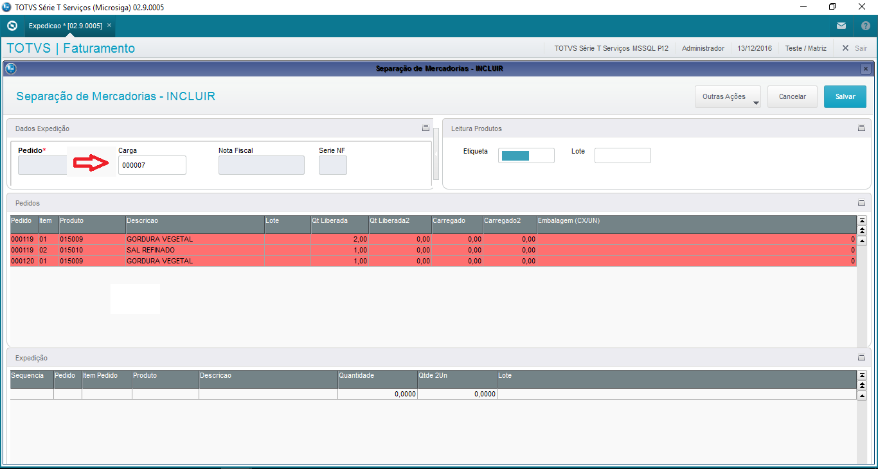Open the Outras Ações dropdown

click(728, 97)
